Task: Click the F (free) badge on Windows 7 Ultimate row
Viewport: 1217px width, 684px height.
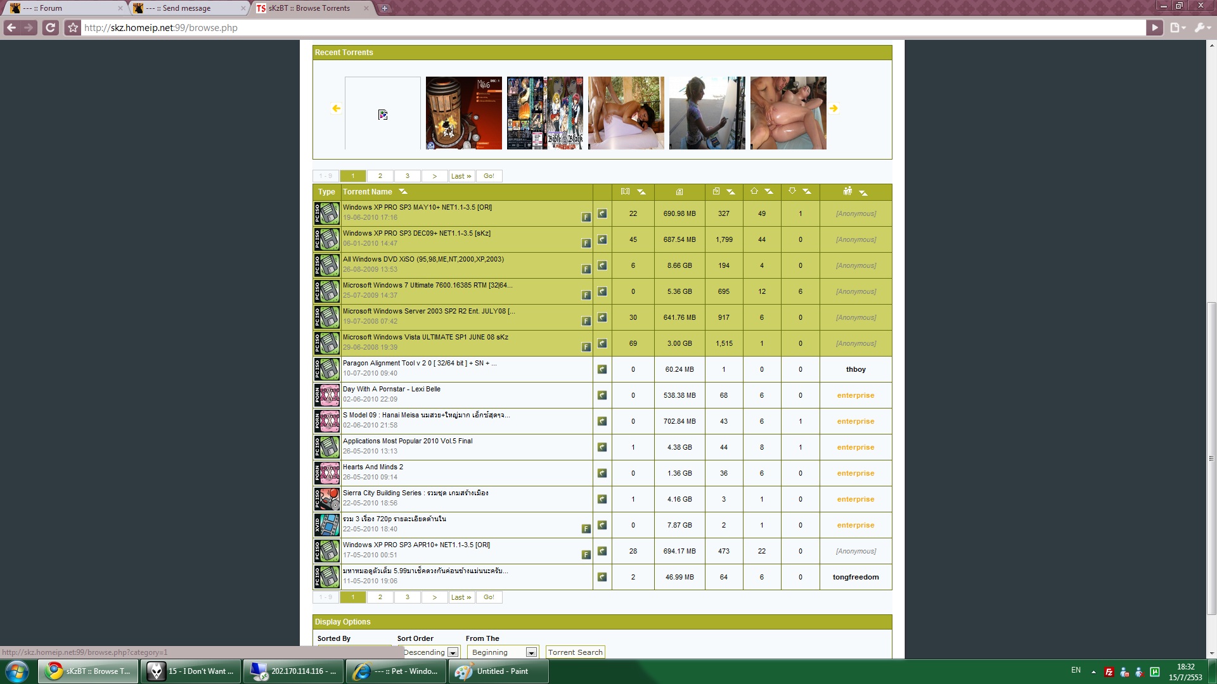Action: coord(586,295)
